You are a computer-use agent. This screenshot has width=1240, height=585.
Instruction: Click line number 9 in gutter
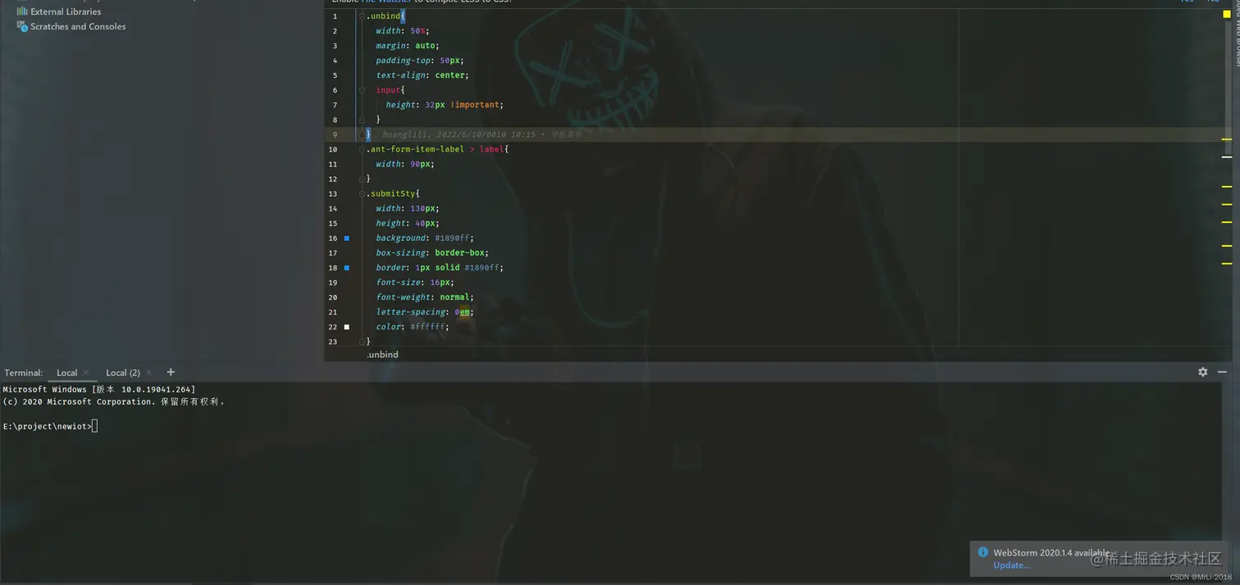[335, 134]
